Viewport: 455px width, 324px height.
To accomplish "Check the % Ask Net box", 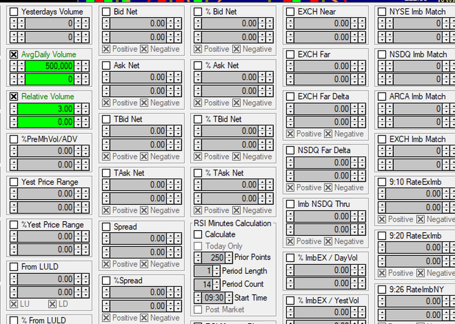I will 198,65.
